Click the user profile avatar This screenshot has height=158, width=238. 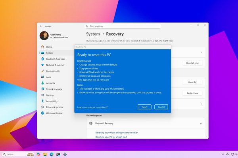click(44, 36)
